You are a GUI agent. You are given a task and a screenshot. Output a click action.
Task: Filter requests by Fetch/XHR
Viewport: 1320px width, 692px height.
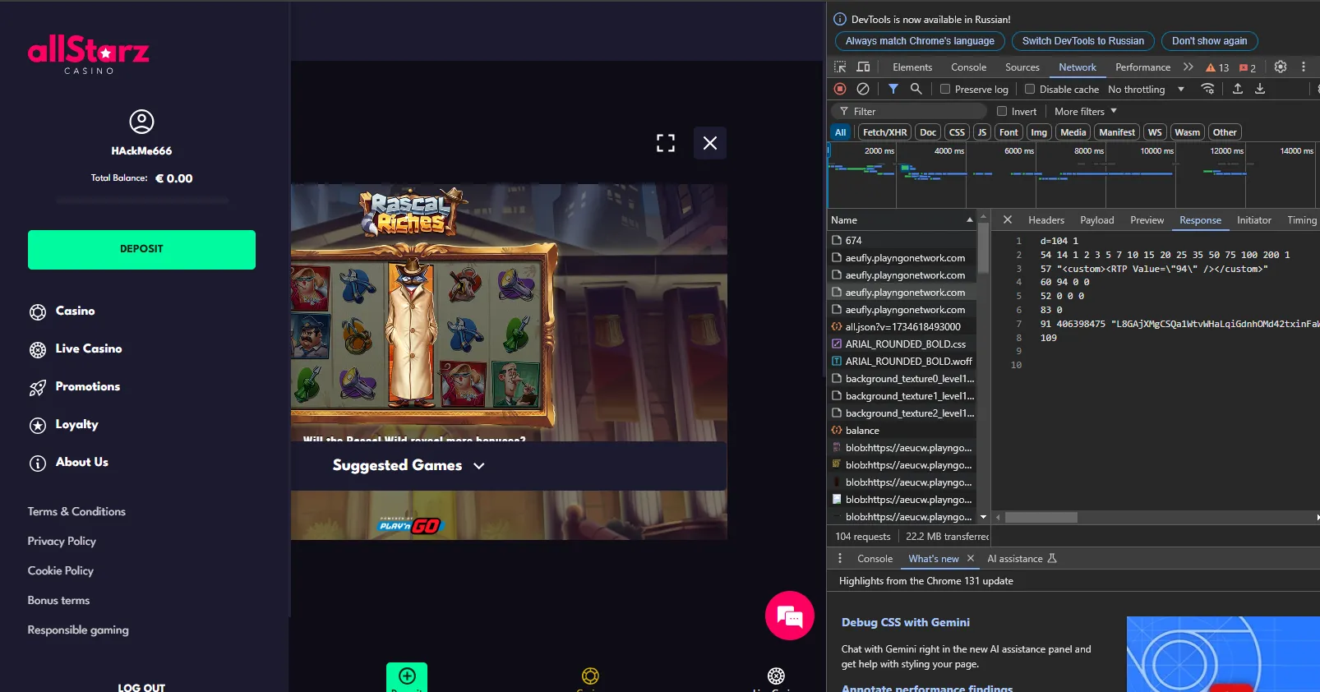885,132
